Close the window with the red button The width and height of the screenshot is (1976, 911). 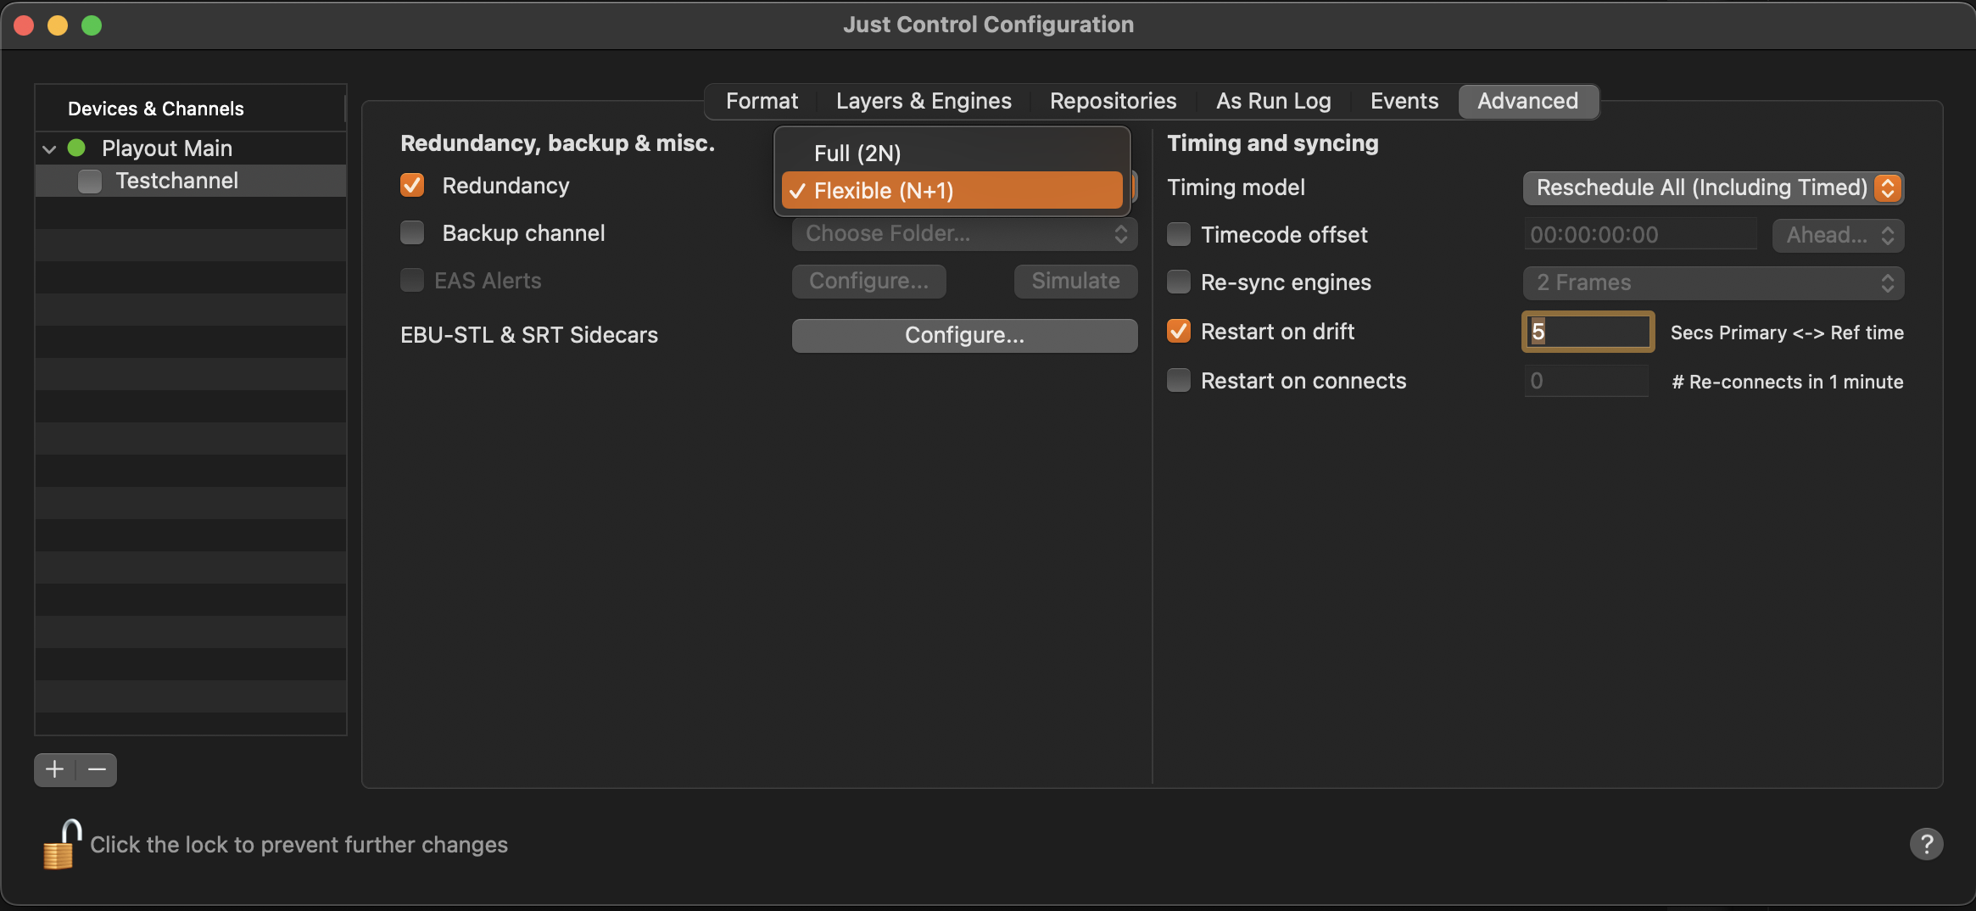point(24,25)
